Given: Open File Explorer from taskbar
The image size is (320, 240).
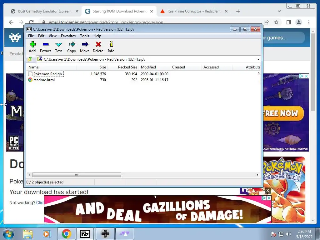Looking at the screenshot, I should [28, 234].
